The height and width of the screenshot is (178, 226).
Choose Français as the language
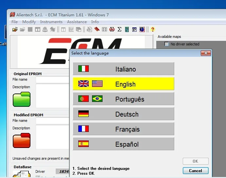pos(123,129)
